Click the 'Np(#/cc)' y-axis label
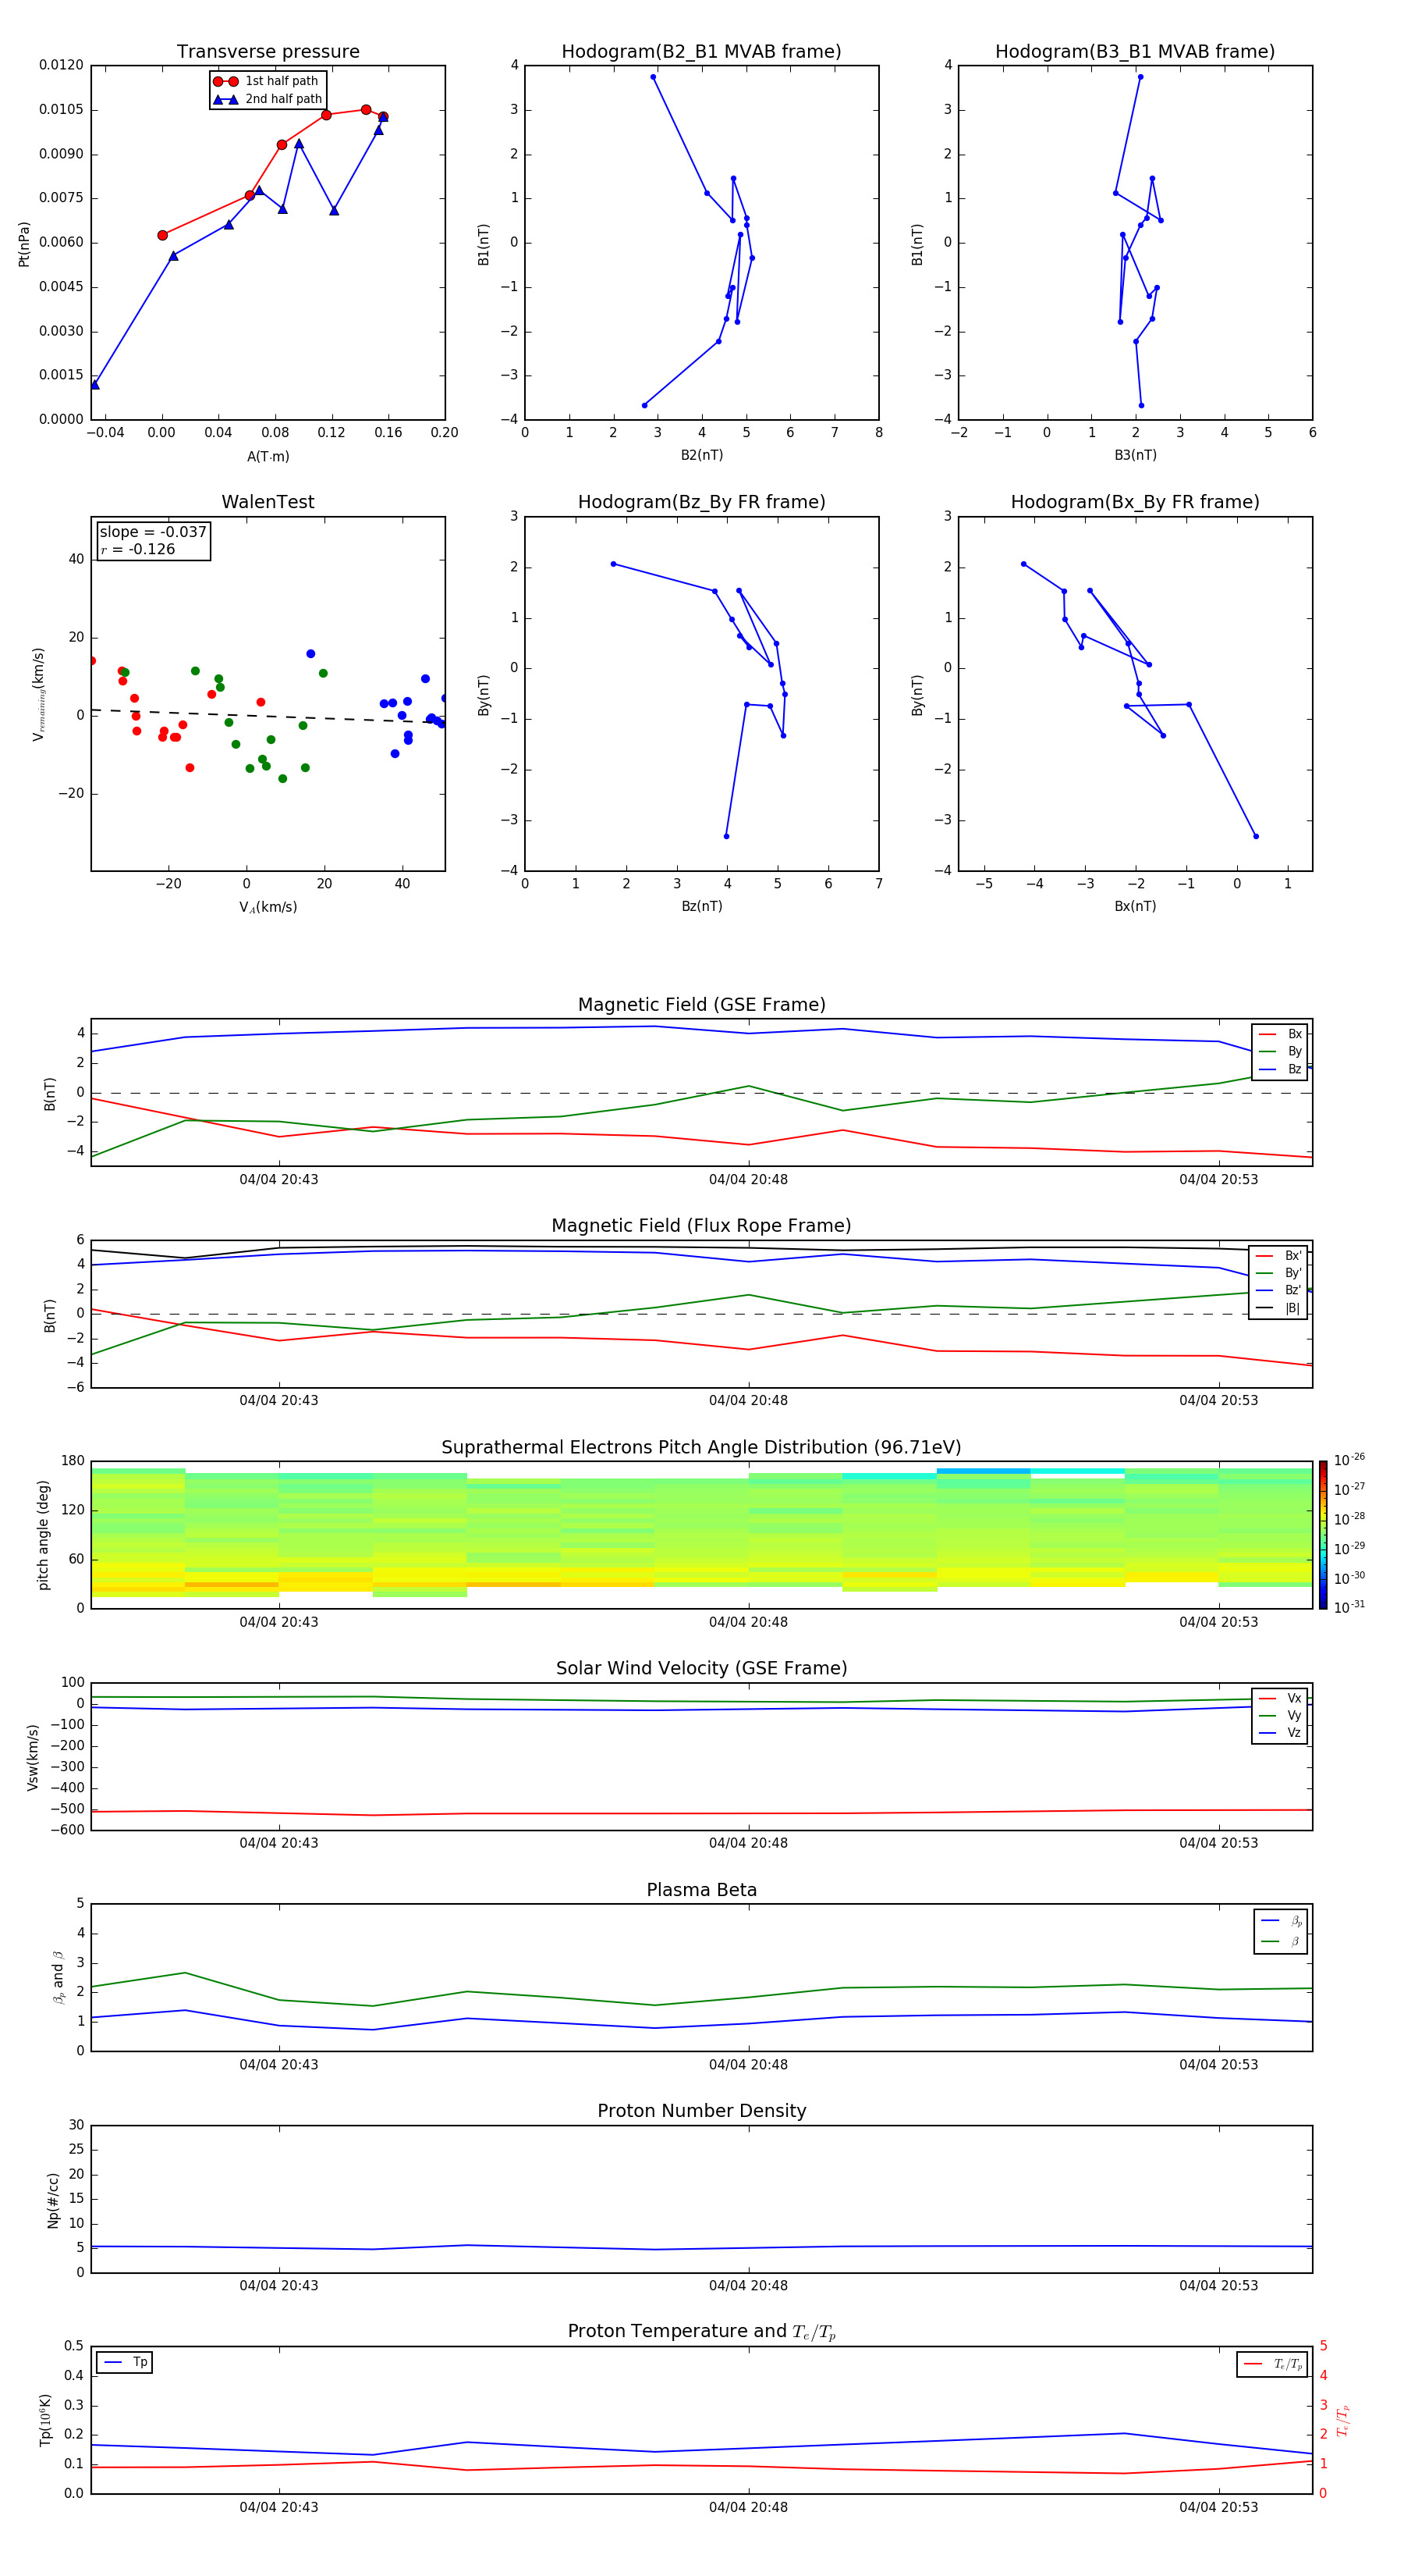The width and height of the screenshot is (1404, 2576). click(x=53, y=2200)
